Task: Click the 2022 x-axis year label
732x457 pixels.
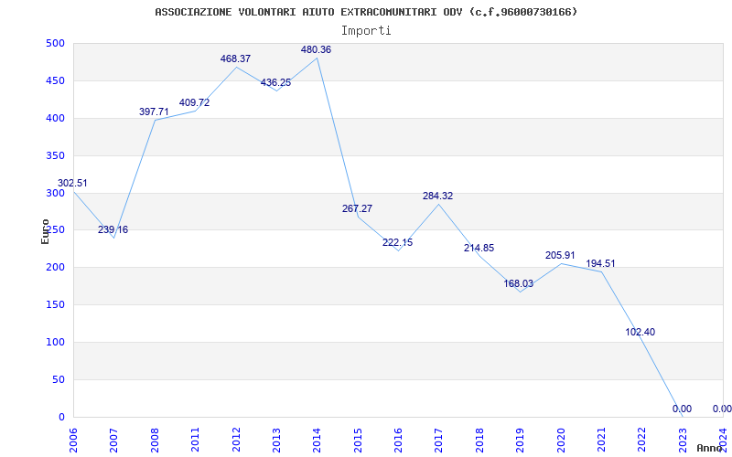Action: point(642,440)
